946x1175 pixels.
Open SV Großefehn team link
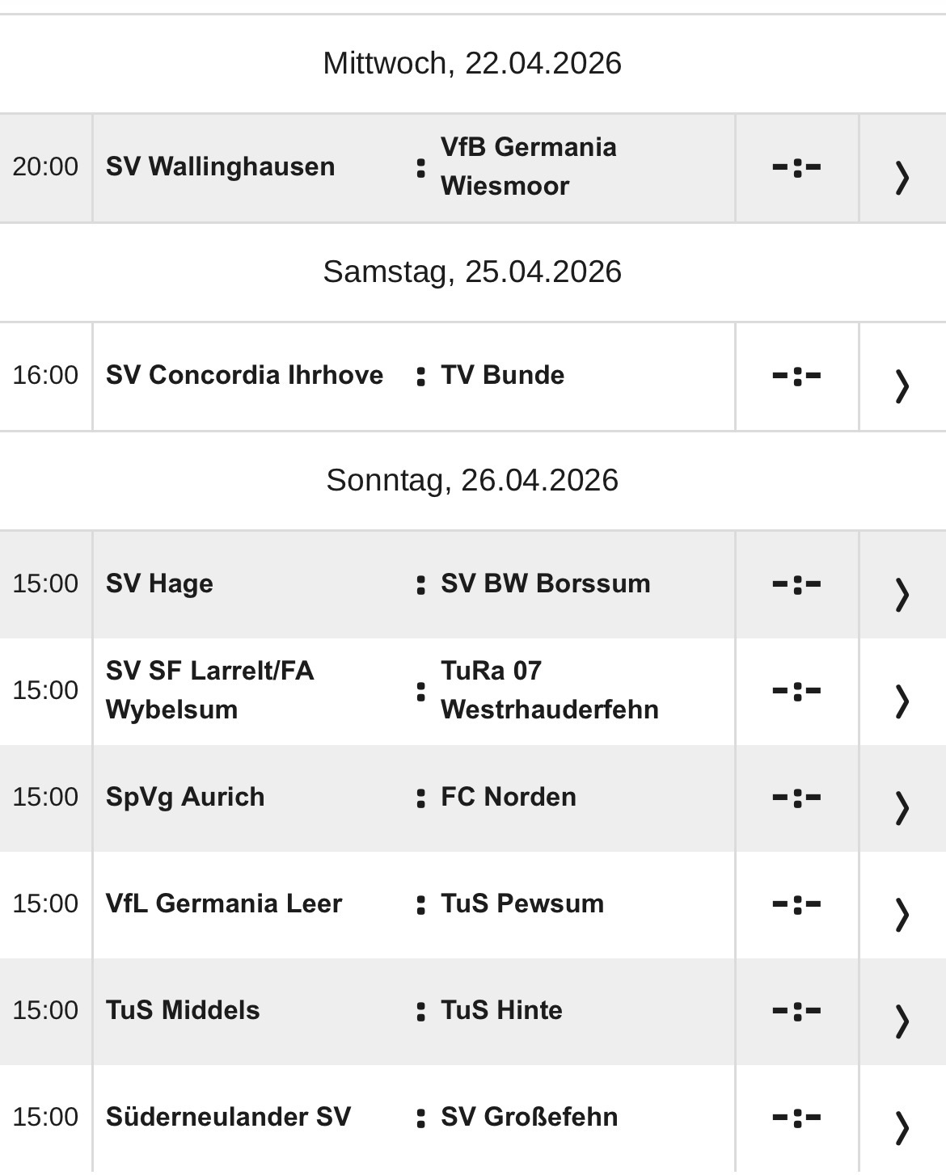[529, 1117]
